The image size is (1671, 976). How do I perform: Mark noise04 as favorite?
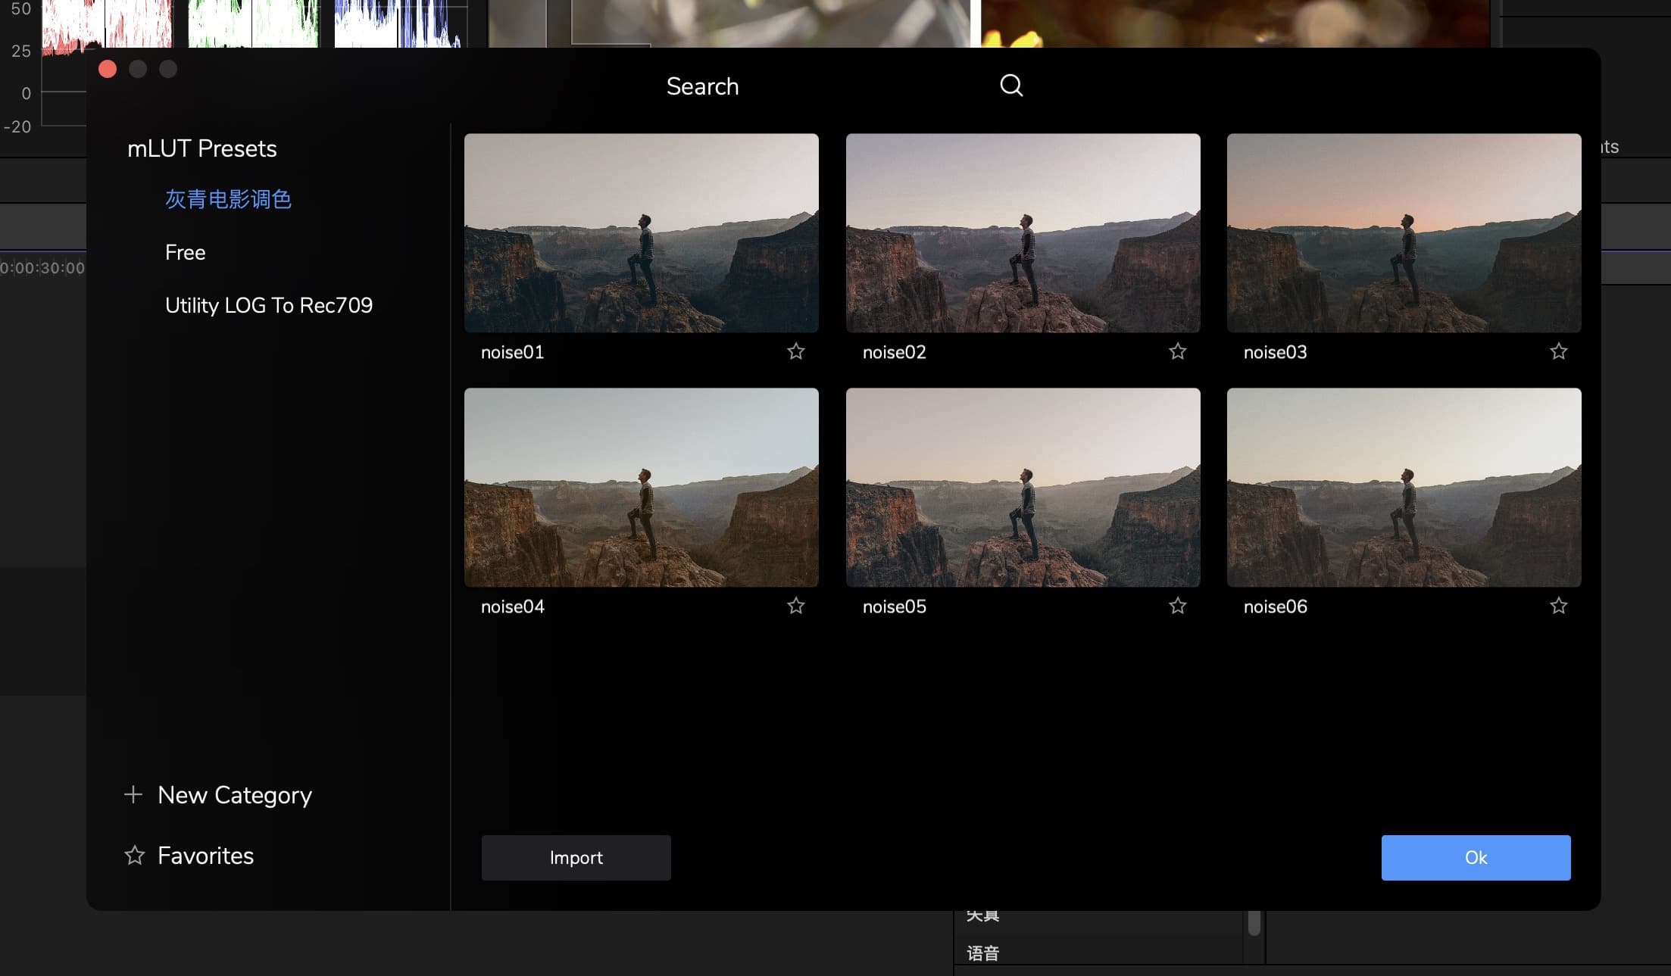point(795,606)
